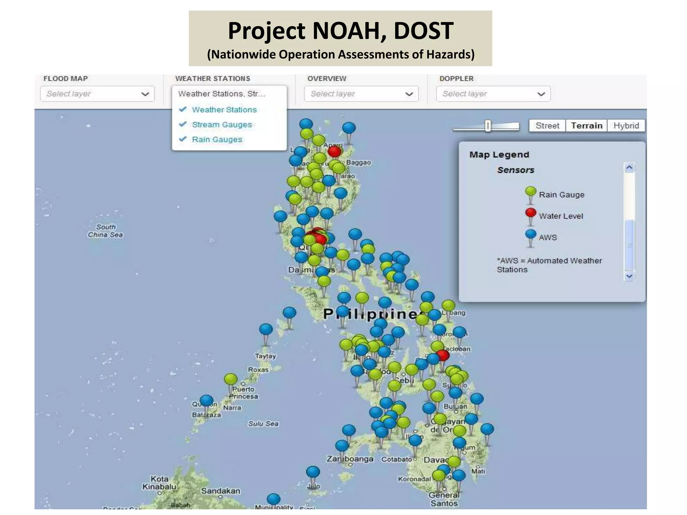Open the Overview layer dropdown
Viewport: 687px width, 515px height.
(x=361, y=94)
